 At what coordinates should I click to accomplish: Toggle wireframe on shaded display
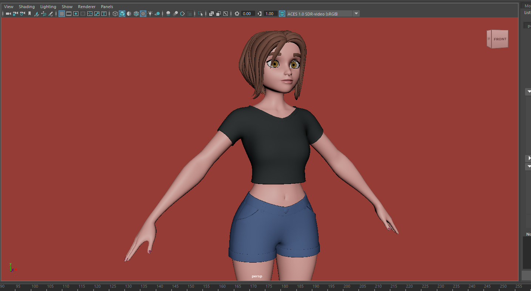point(135,14)
